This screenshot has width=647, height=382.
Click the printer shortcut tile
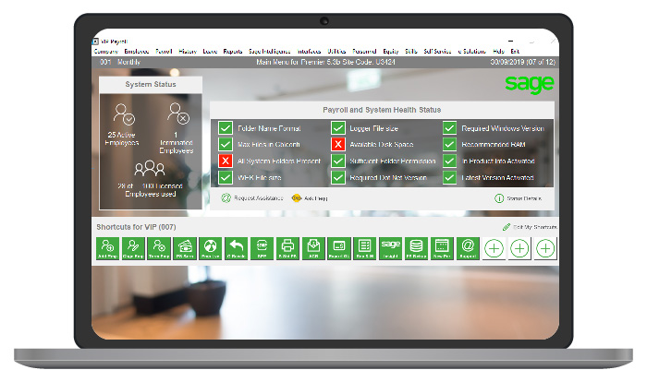[287, 248]
